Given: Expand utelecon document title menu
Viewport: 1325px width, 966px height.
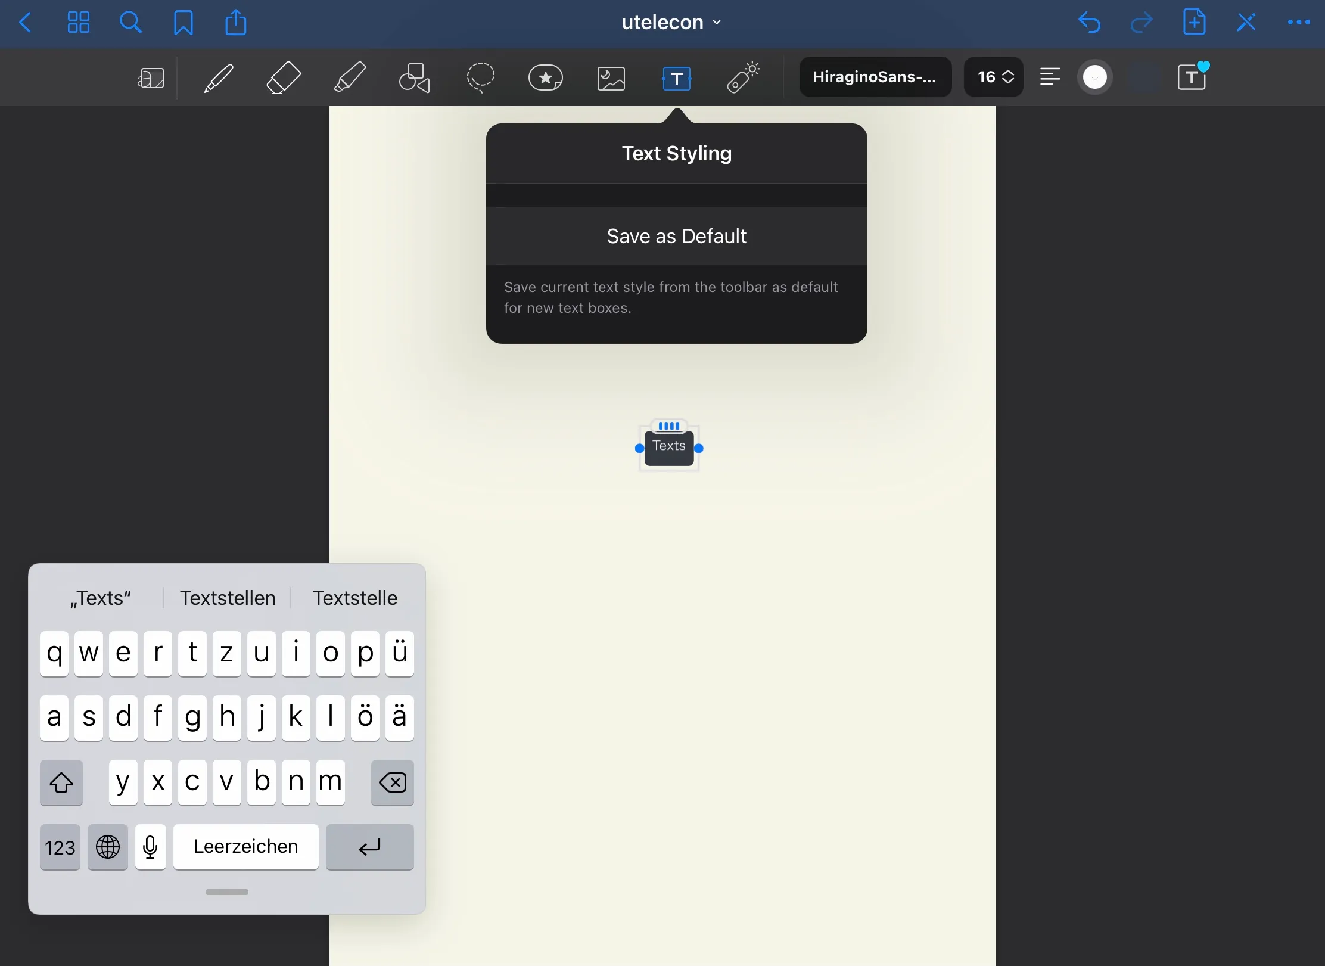Looking at the screenshot, I should tap(671, 23).
